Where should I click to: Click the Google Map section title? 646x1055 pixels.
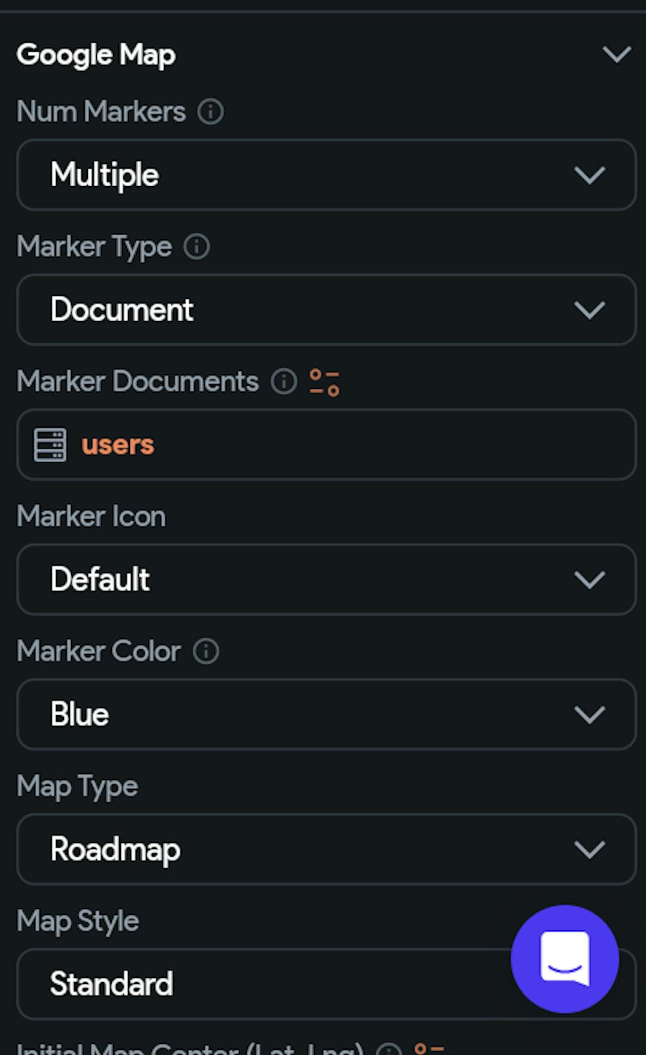[96, 56]
